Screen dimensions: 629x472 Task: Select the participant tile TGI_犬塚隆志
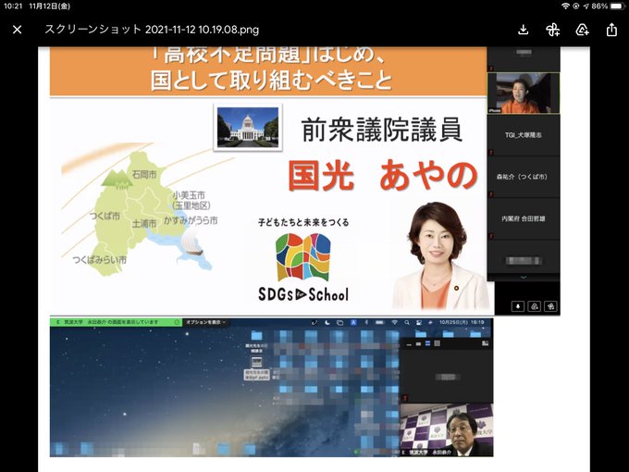[x=524, y=135]
